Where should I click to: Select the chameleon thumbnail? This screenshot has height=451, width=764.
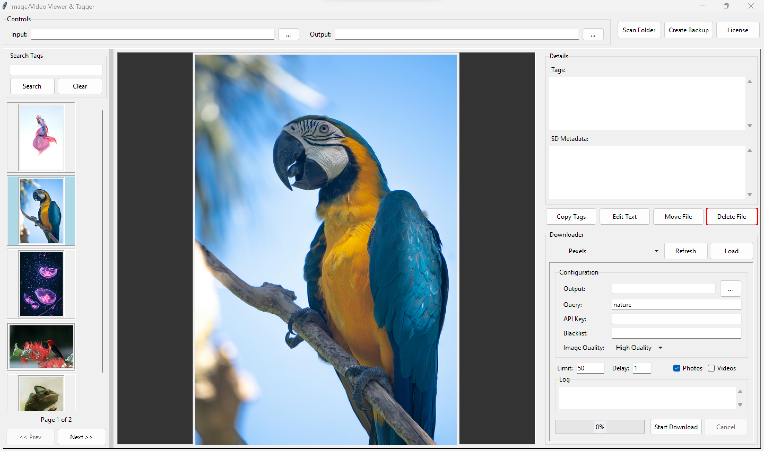click(x=41, y=393)
